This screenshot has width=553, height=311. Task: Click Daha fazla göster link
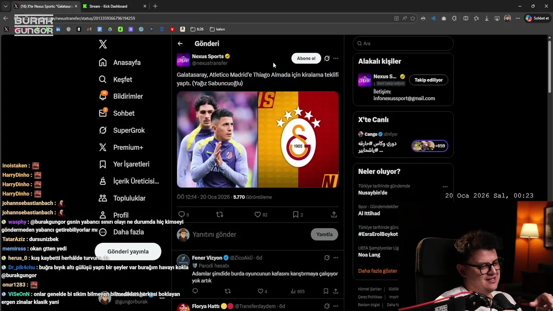tap(378, 271)
